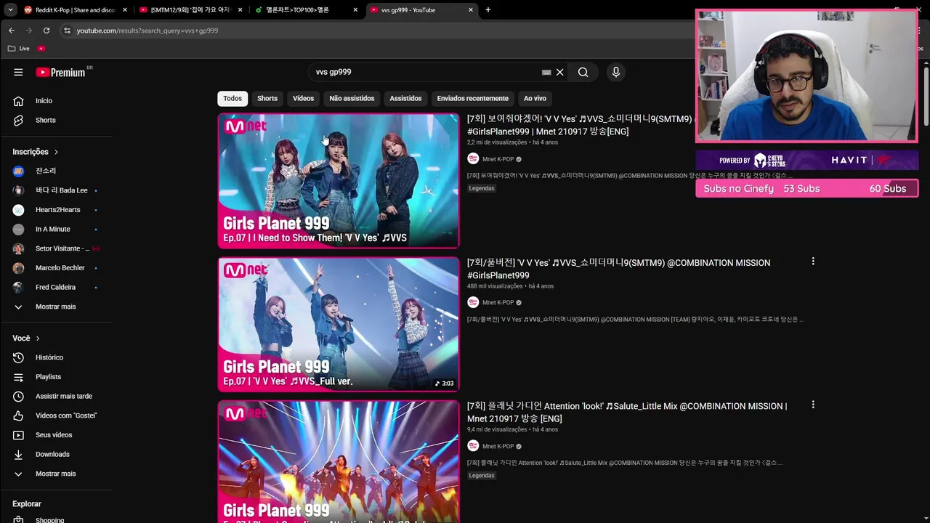Click Legendas badge on first result
Image resolution: width=930 pixels, height=523 pixels.
click(482, 188)
